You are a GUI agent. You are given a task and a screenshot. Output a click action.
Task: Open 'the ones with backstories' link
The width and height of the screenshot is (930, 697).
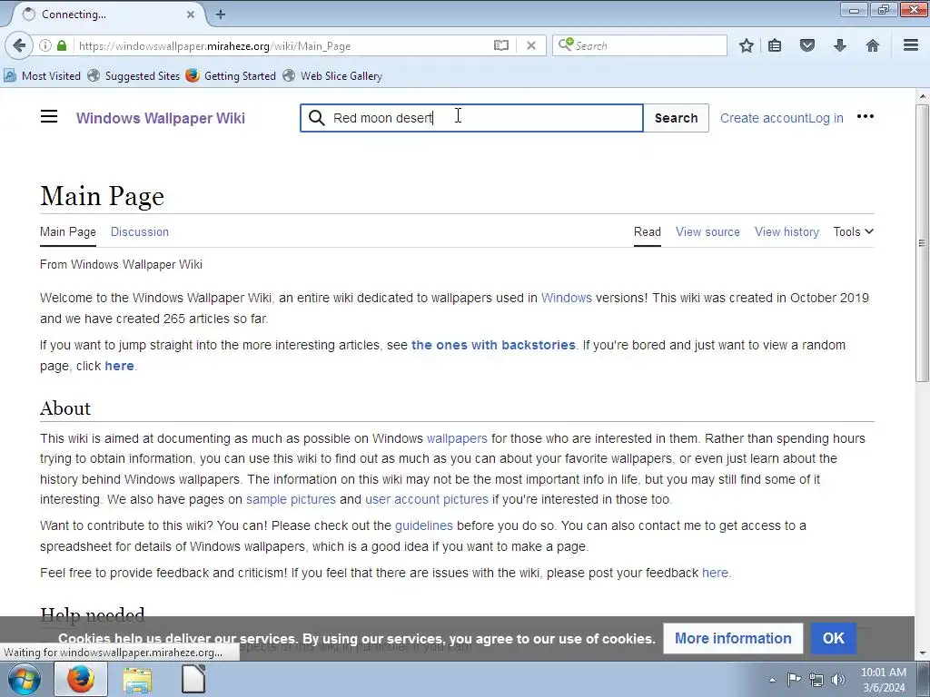point(493,345)
